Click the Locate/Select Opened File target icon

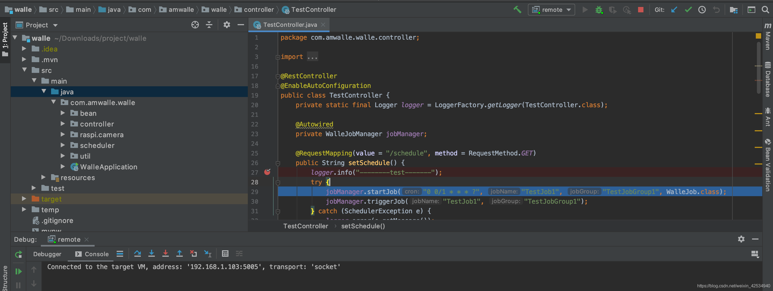pyautogui.click(x=195, y=25)
